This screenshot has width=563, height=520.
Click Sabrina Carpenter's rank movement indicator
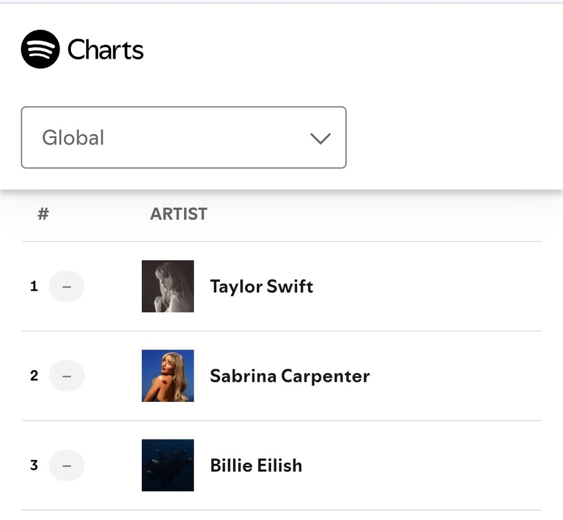(x=66, y=376)
